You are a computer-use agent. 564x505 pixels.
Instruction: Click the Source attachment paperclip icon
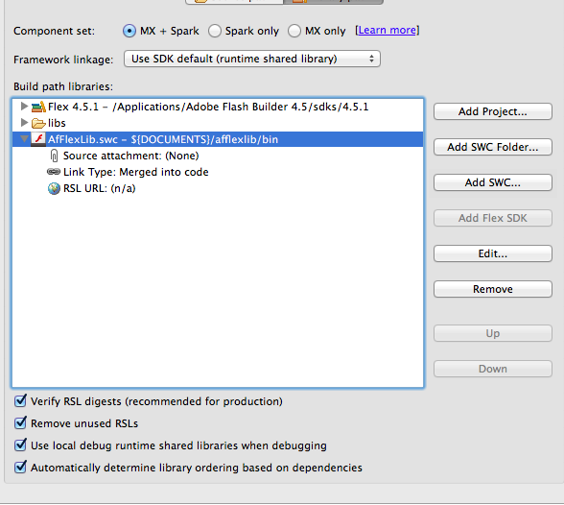tap(54, 156)
